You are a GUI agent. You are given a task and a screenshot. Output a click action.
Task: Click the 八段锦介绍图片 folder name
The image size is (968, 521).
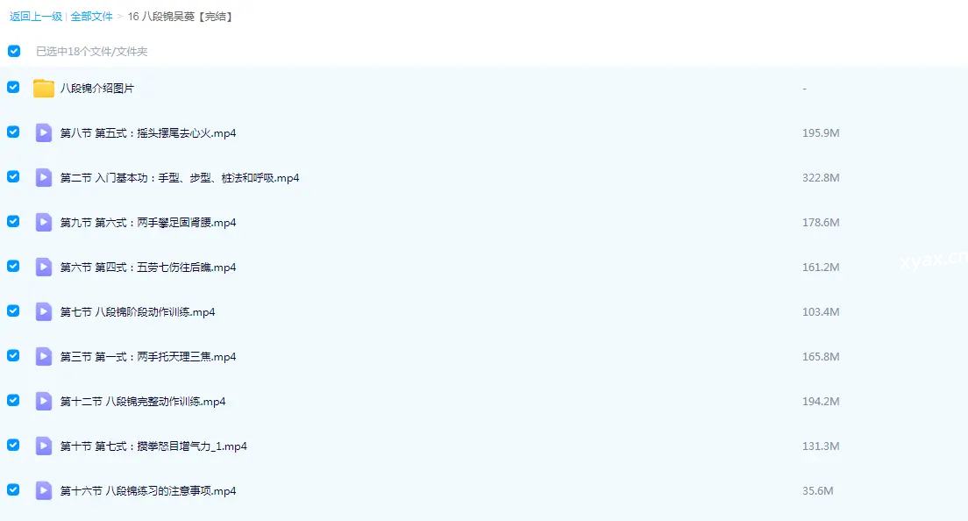click(x=97, y=89)
